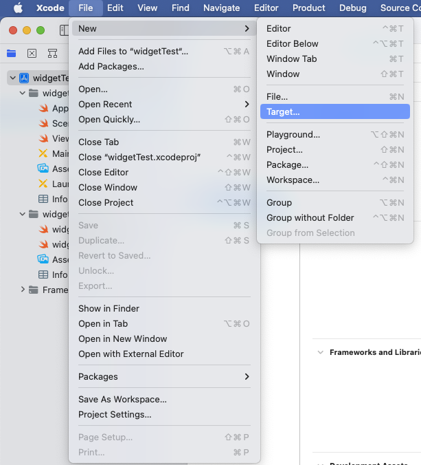Select the Main storyboard file icon
This screenshot has height=465, width=421.
click(43, 153)
